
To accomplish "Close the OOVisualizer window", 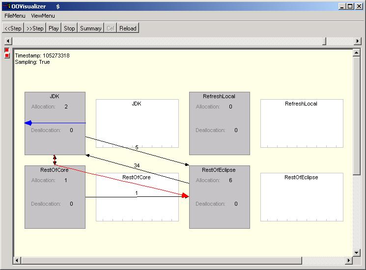I will coord(359,6).
